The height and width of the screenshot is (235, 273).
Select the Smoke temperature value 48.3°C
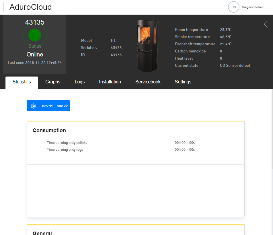226,37
